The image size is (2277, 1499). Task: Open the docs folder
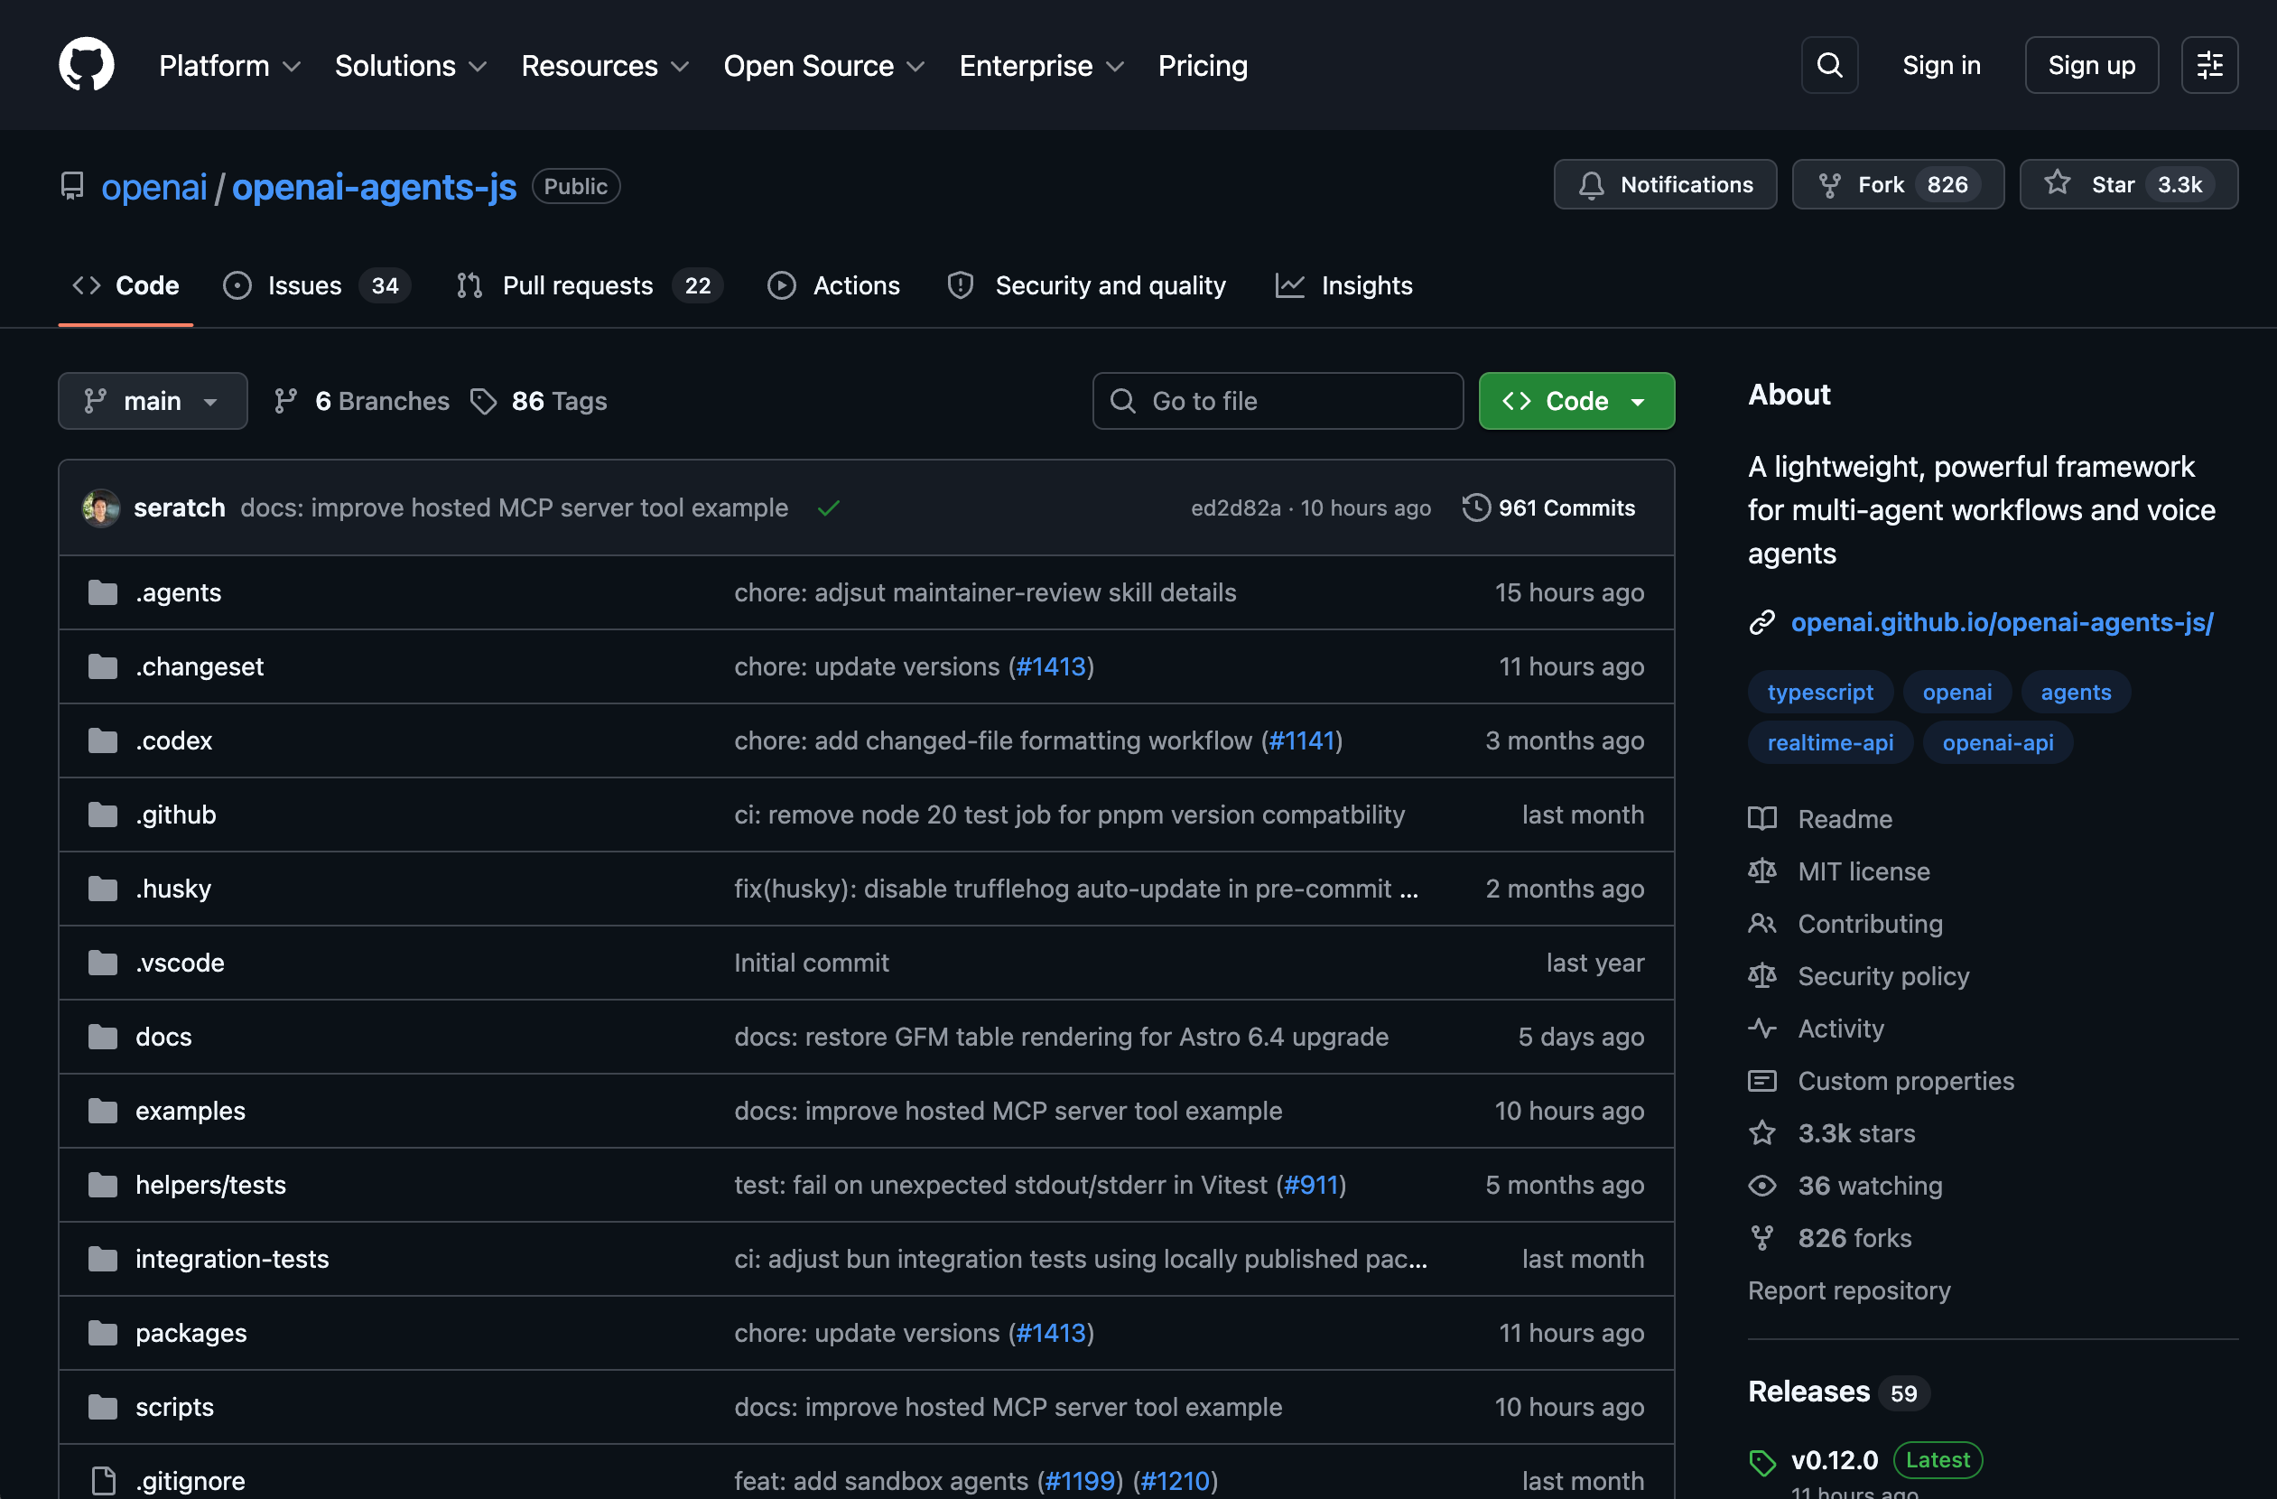pos(163,1037)
